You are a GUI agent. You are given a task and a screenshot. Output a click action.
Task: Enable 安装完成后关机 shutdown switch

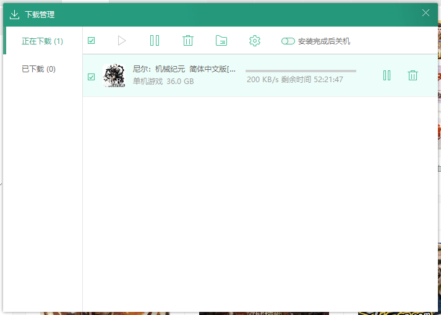288,41
